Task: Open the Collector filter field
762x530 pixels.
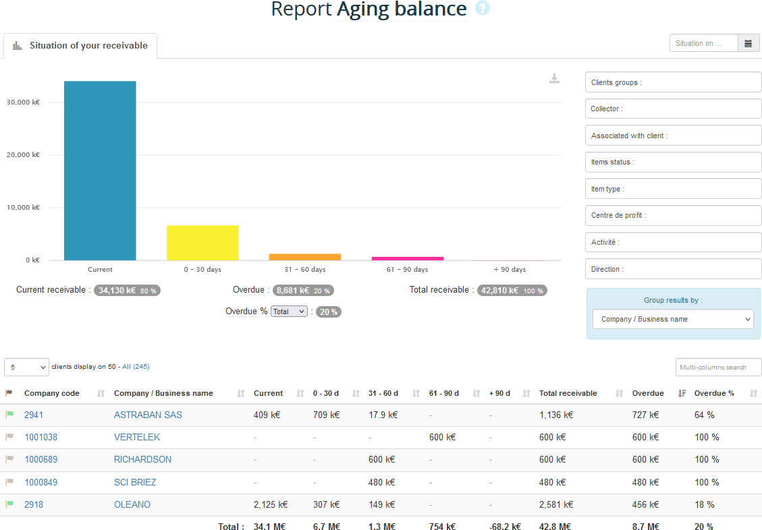Action: point(673,109)
